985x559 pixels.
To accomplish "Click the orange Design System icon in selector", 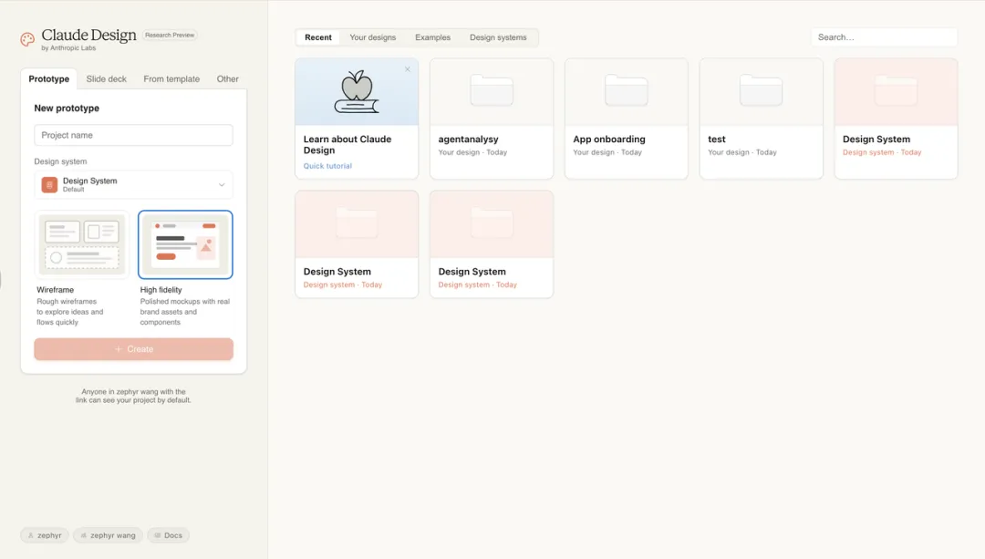I will 49,185.
